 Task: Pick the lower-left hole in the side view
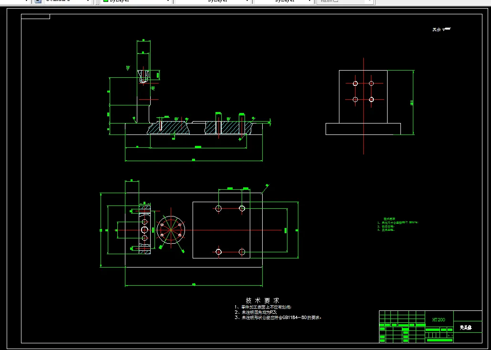point(355,99)
